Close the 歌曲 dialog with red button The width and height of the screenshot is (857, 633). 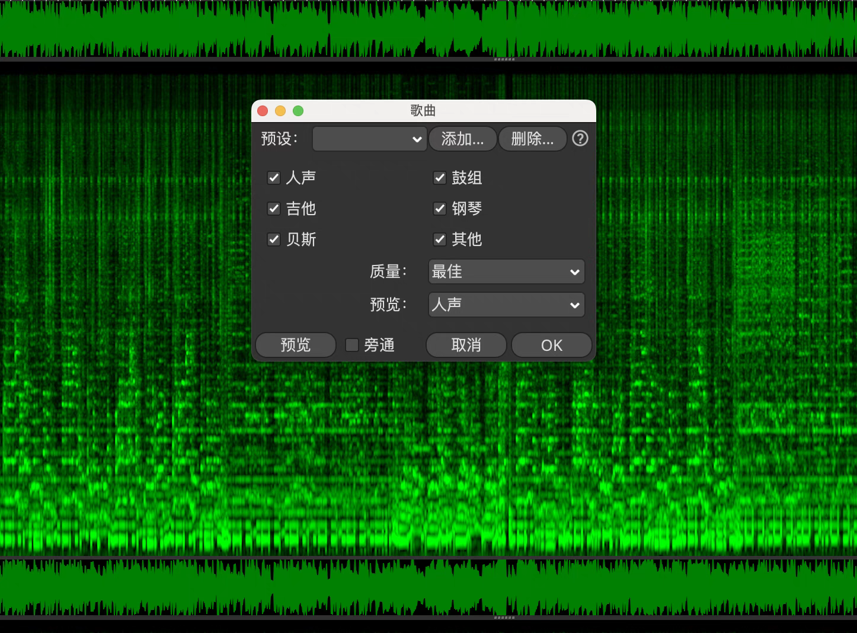tap(263, 111)
